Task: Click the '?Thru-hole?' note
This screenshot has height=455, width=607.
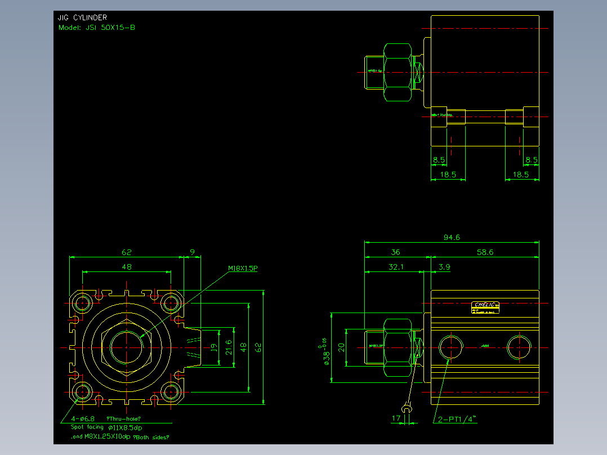Action: (x=123, y=418)
